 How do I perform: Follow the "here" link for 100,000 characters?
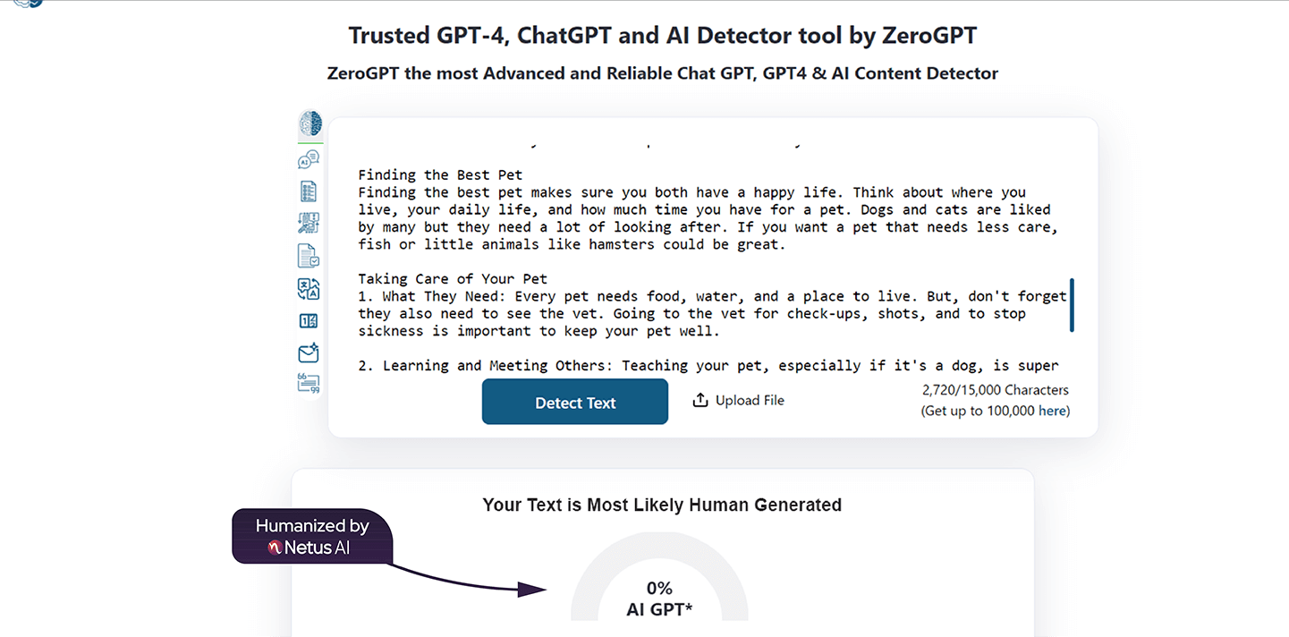1053,411
